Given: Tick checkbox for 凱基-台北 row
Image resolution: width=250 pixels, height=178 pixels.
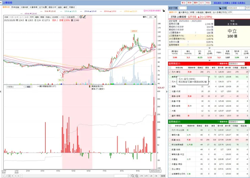Looking at the screenshot, I should pos(170,140).
